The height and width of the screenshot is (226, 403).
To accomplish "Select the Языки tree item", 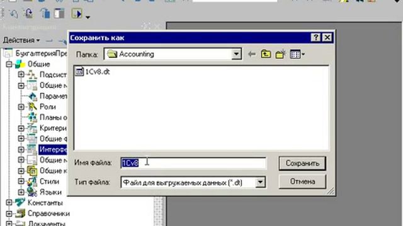I will (x=50, y=192).
